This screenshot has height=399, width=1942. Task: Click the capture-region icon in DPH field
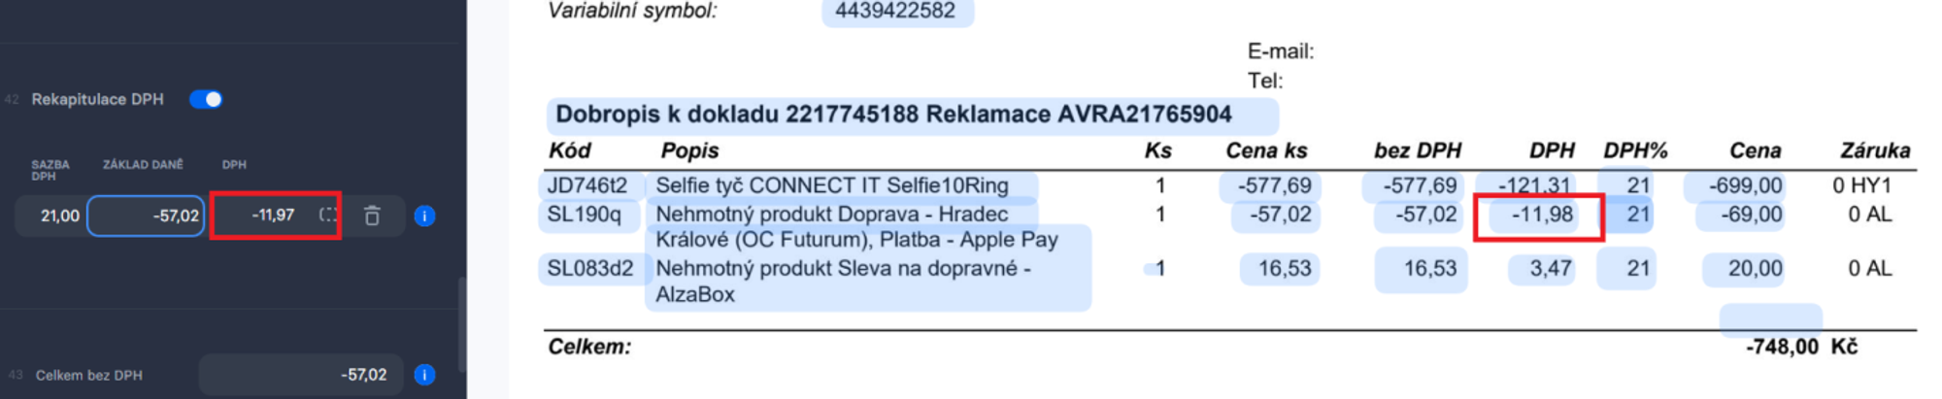click(x=328, y=215)
